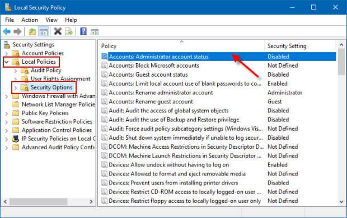Screen dimensions: 347x218
Task: Select Security Options in the tree
Action: [x=51, y=87]
